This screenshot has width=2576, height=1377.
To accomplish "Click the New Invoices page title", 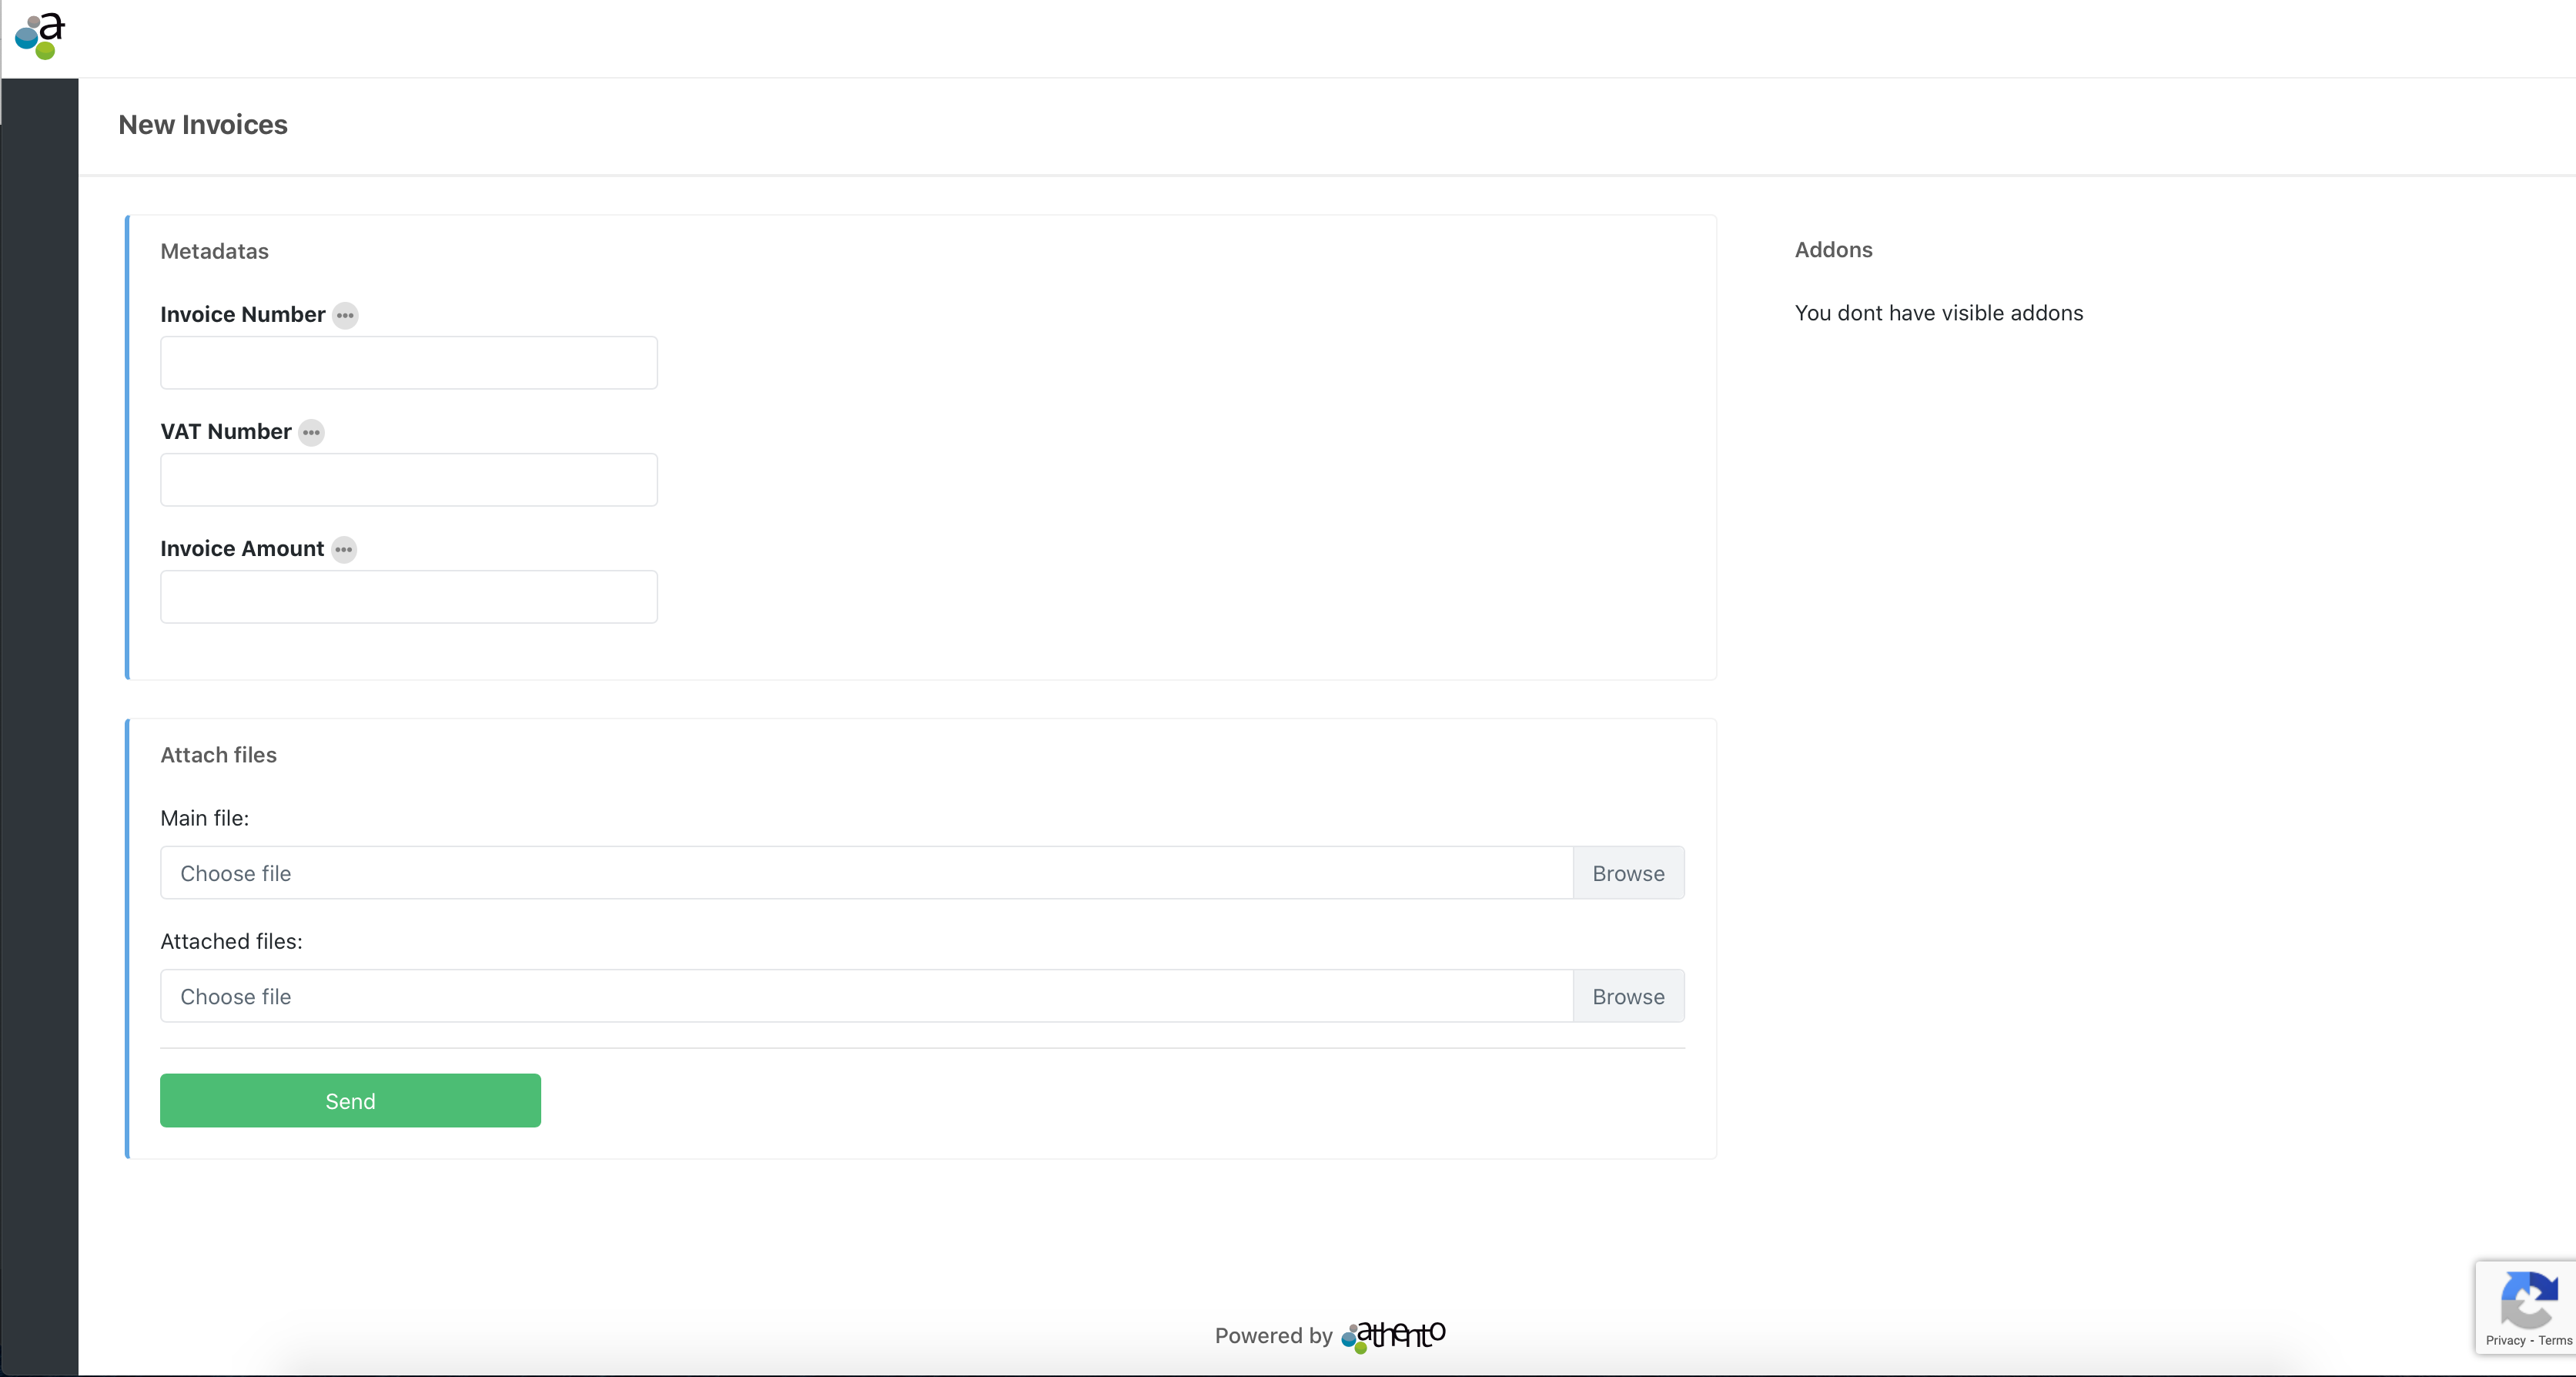I will (203, 125).
